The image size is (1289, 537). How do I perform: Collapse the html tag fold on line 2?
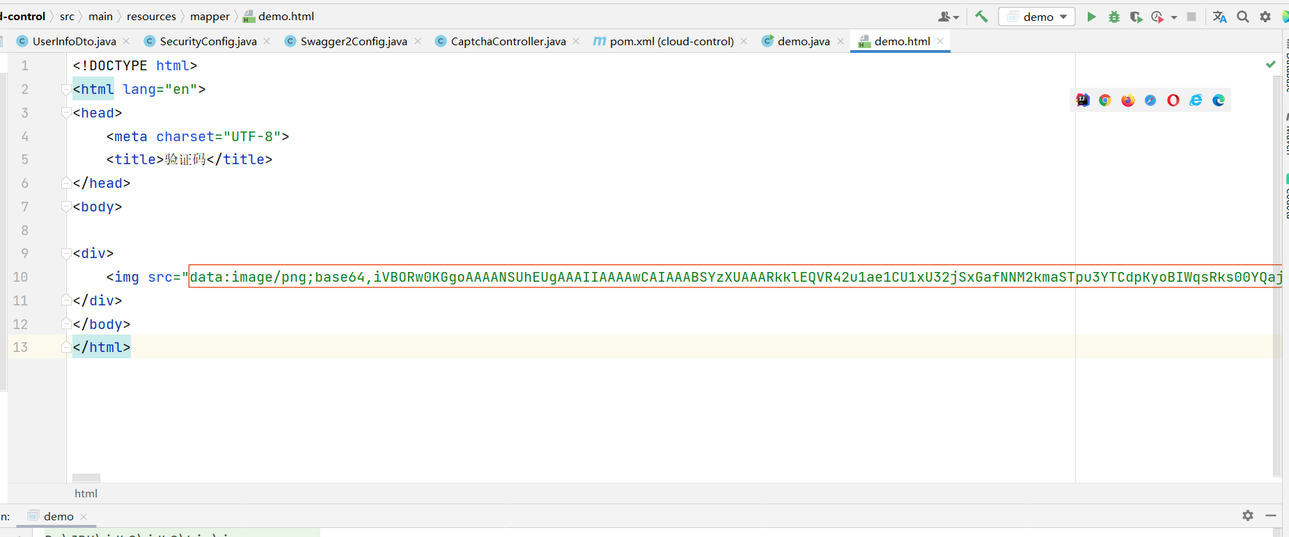click(x=66, y=90)
